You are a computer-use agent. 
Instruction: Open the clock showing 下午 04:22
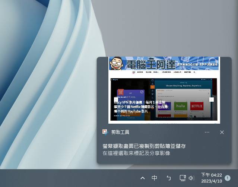tap(211, 175)
